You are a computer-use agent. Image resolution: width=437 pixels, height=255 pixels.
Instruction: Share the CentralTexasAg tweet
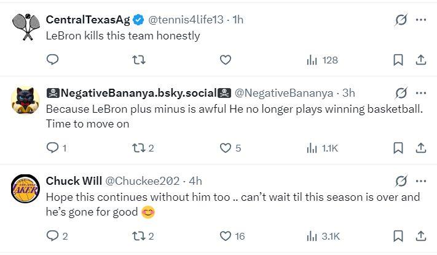421,60
